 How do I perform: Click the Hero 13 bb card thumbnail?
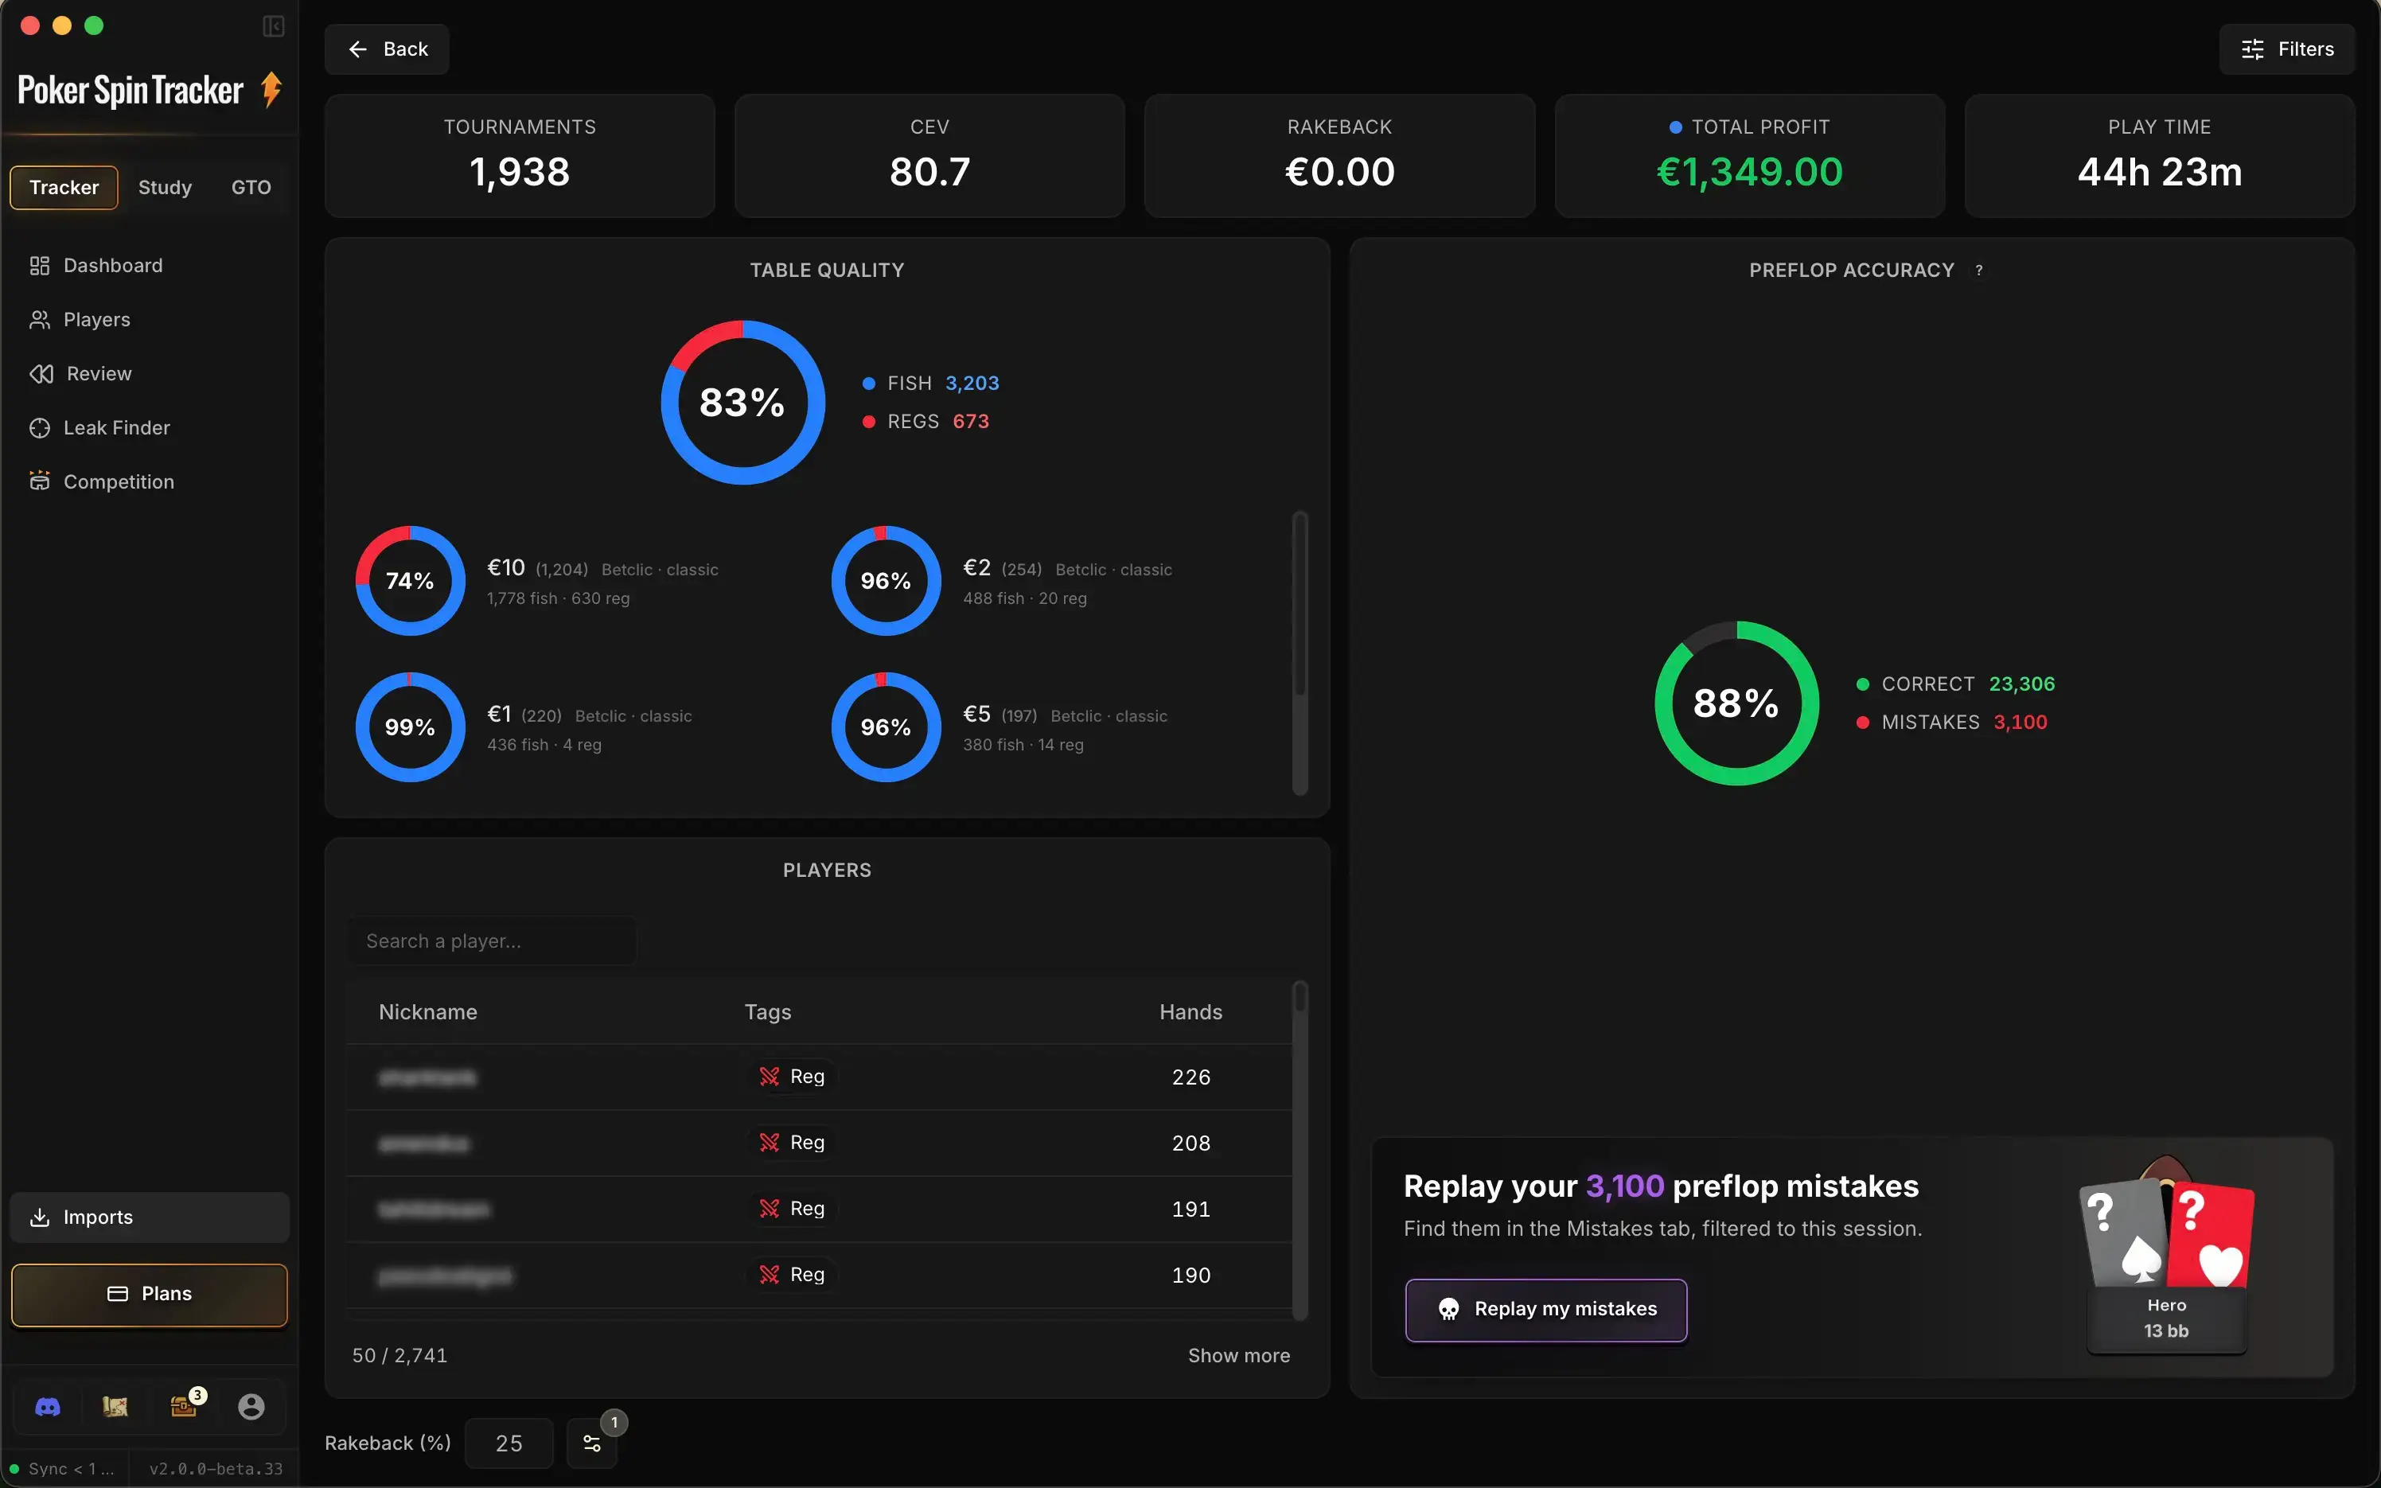point(2165,1255)
